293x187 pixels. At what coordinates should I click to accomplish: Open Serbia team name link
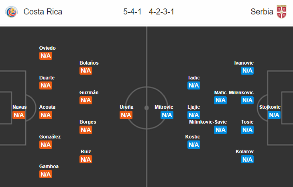(262, 12)
